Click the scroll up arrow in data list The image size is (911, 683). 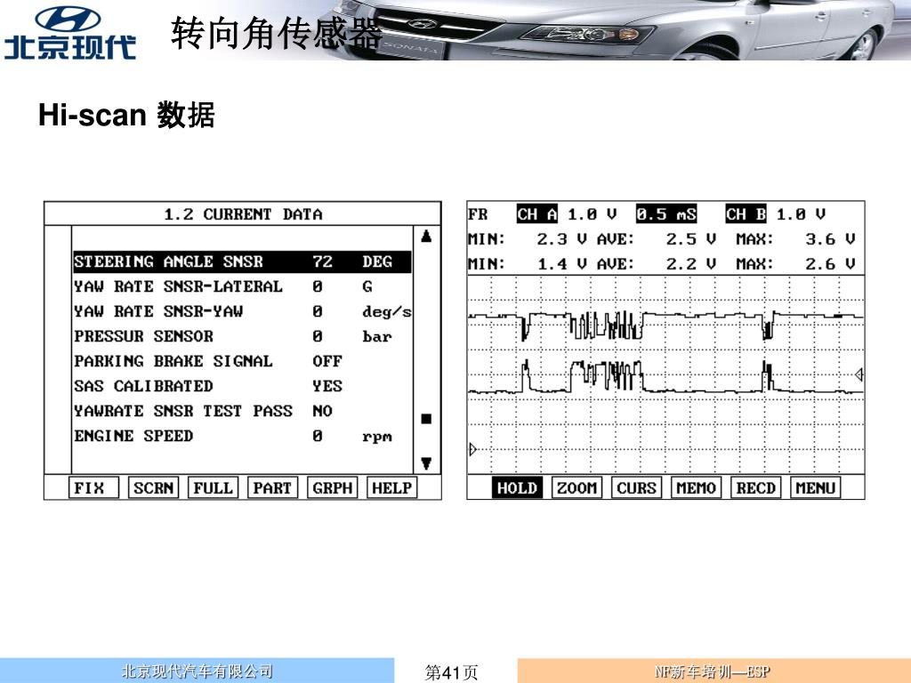426,236
